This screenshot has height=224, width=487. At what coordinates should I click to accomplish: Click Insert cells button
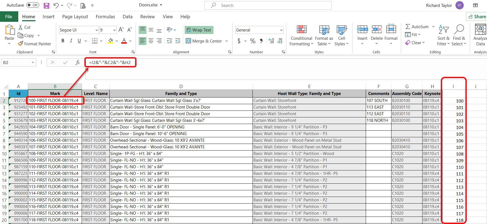click(362, 35)
